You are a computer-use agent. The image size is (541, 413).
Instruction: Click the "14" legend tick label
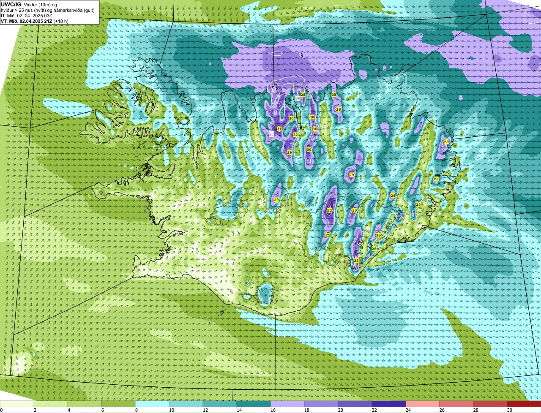[239, 410]
